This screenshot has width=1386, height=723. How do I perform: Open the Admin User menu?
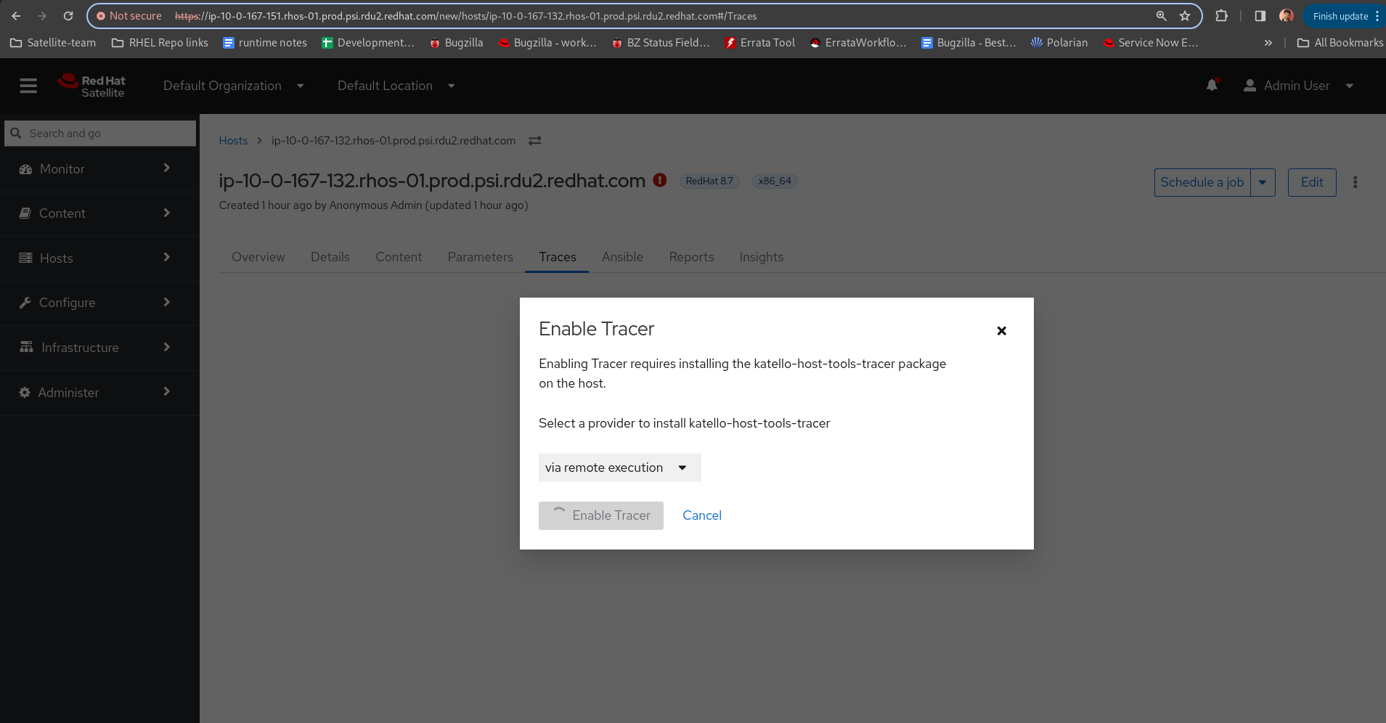(1298, 86)
